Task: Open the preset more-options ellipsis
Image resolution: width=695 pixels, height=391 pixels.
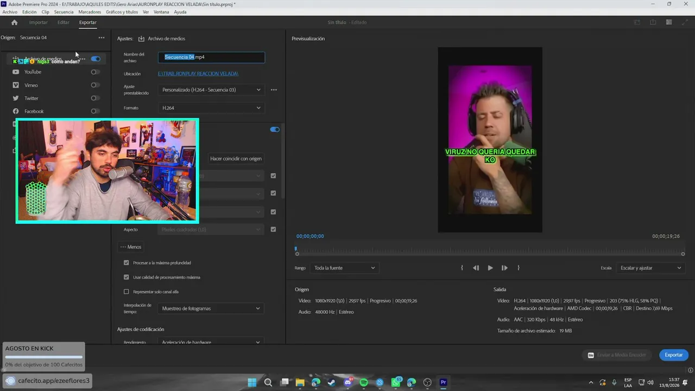Action: [274, 90]
